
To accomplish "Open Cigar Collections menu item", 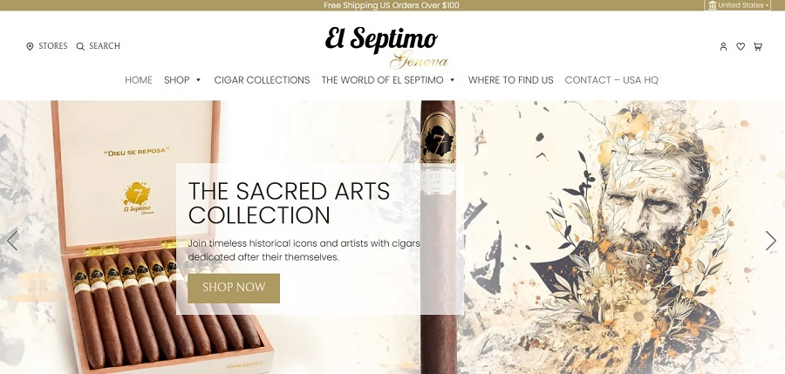I will pos(262,80).
